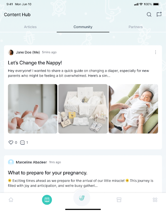Switch to the Partners tab

coord(135,27)
